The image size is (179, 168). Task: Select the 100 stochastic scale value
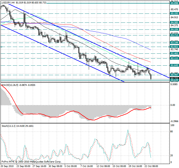point(172,125)
